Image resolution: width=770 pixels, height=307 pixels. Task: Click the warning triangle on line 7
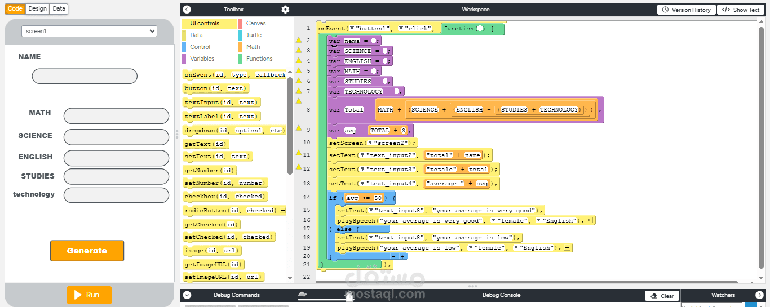(299, 91)
